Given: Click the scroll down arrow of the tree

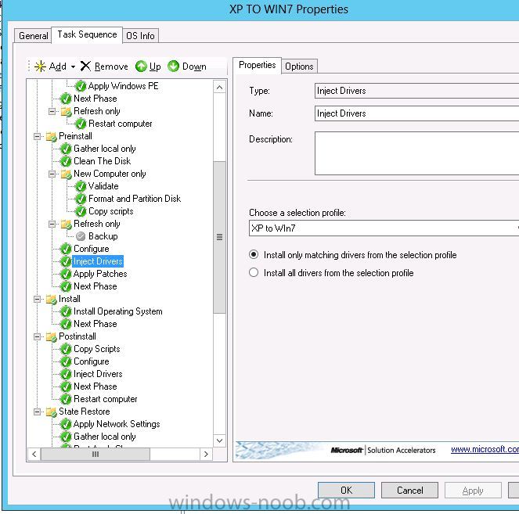Looking at the screenshot, I should click(219, 440).
